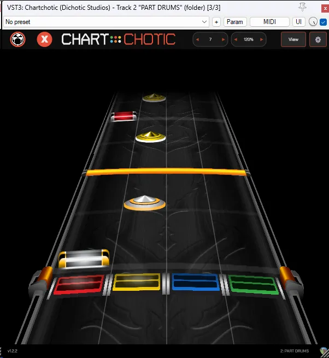Click the v1.2.2 version text
This screenshot has height=358, width=329.
click(13, 351)
